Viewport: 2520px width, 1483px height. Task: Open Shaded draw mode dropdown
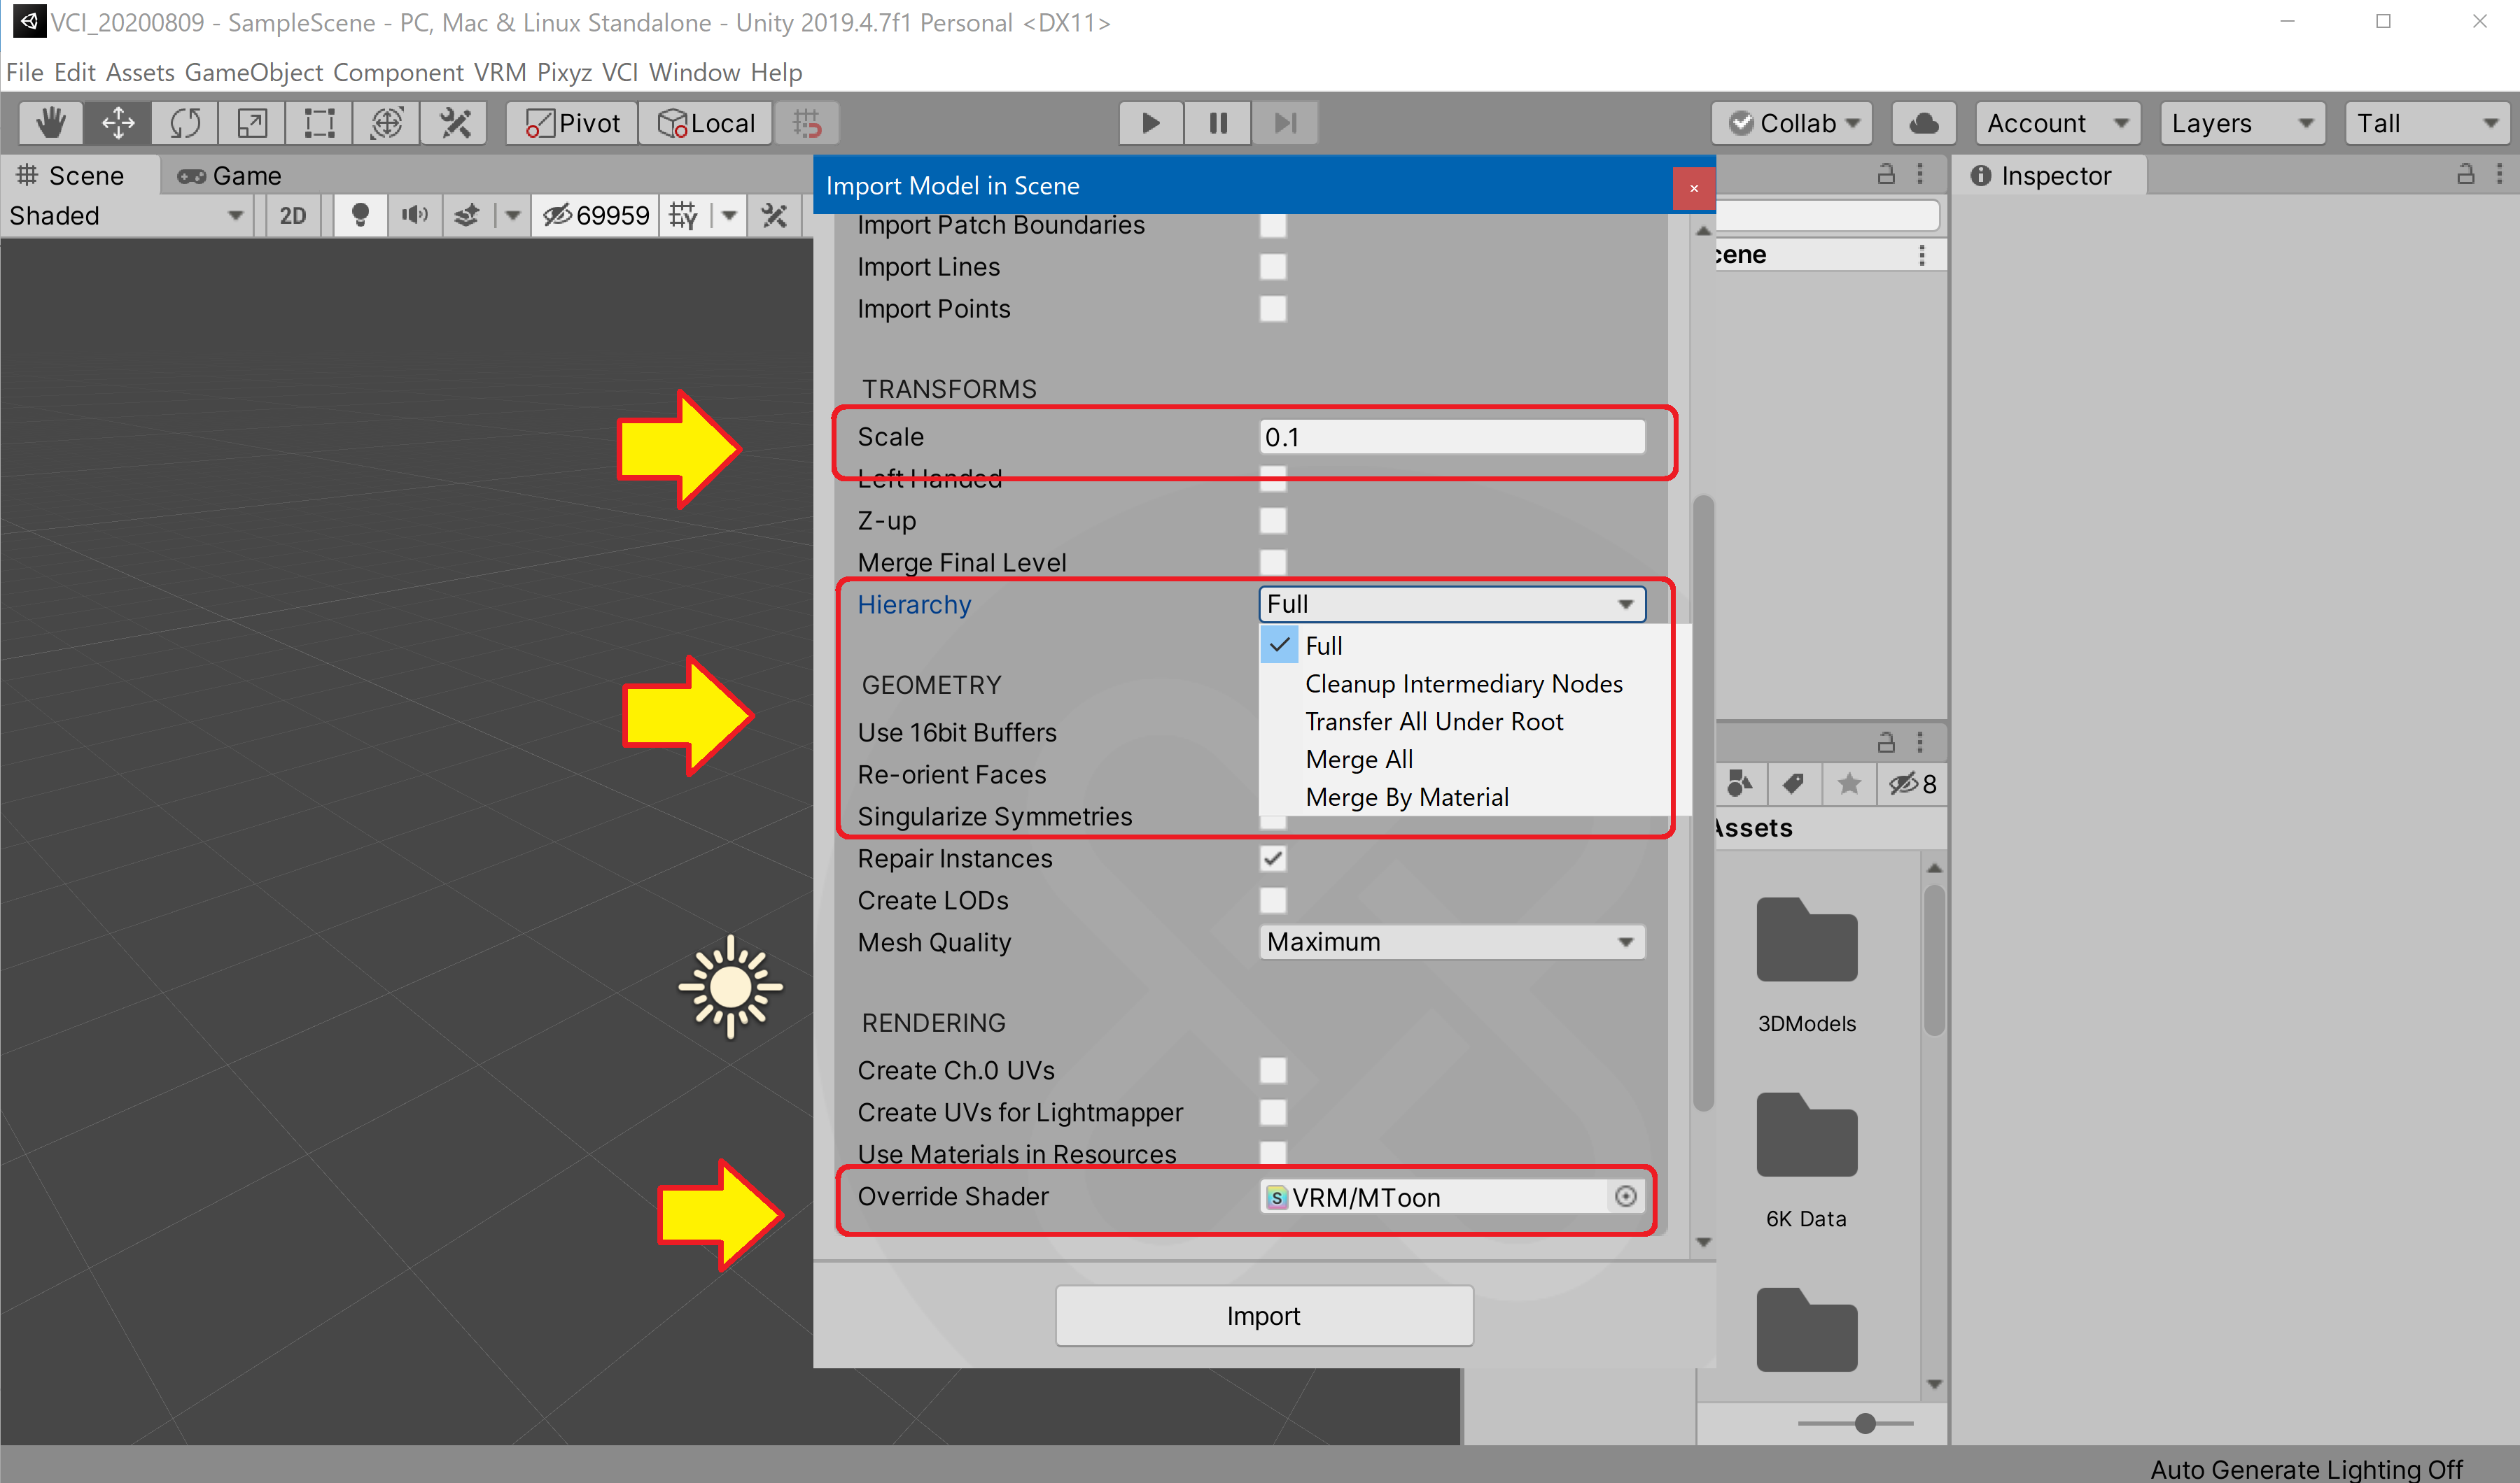[x=126, y=215]
